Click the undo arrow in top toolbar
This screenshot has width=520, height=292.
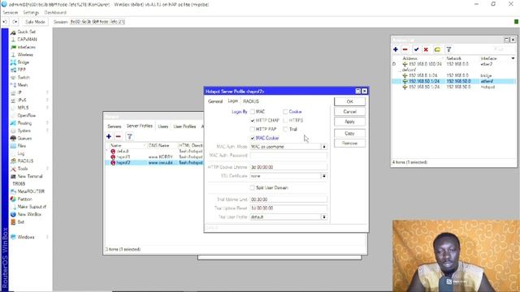[5, 22]
